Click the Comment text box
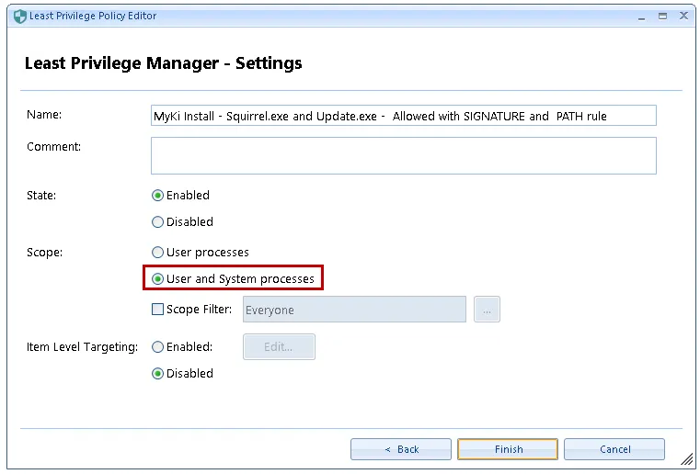The width and height of the screenshot is (700, 474). (x=403, y=155)
